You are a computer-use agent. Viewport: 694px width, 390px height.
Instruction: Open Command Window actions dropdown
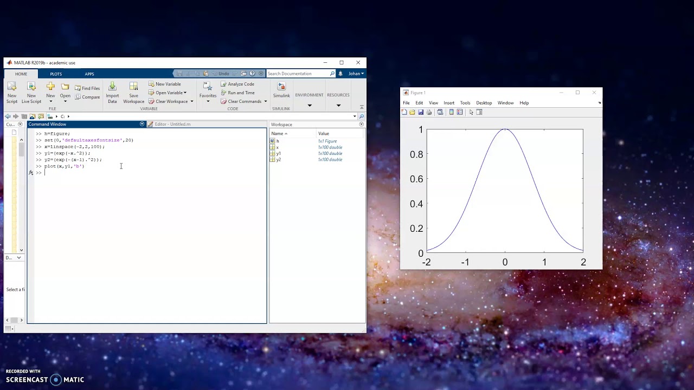coord(142,124)
